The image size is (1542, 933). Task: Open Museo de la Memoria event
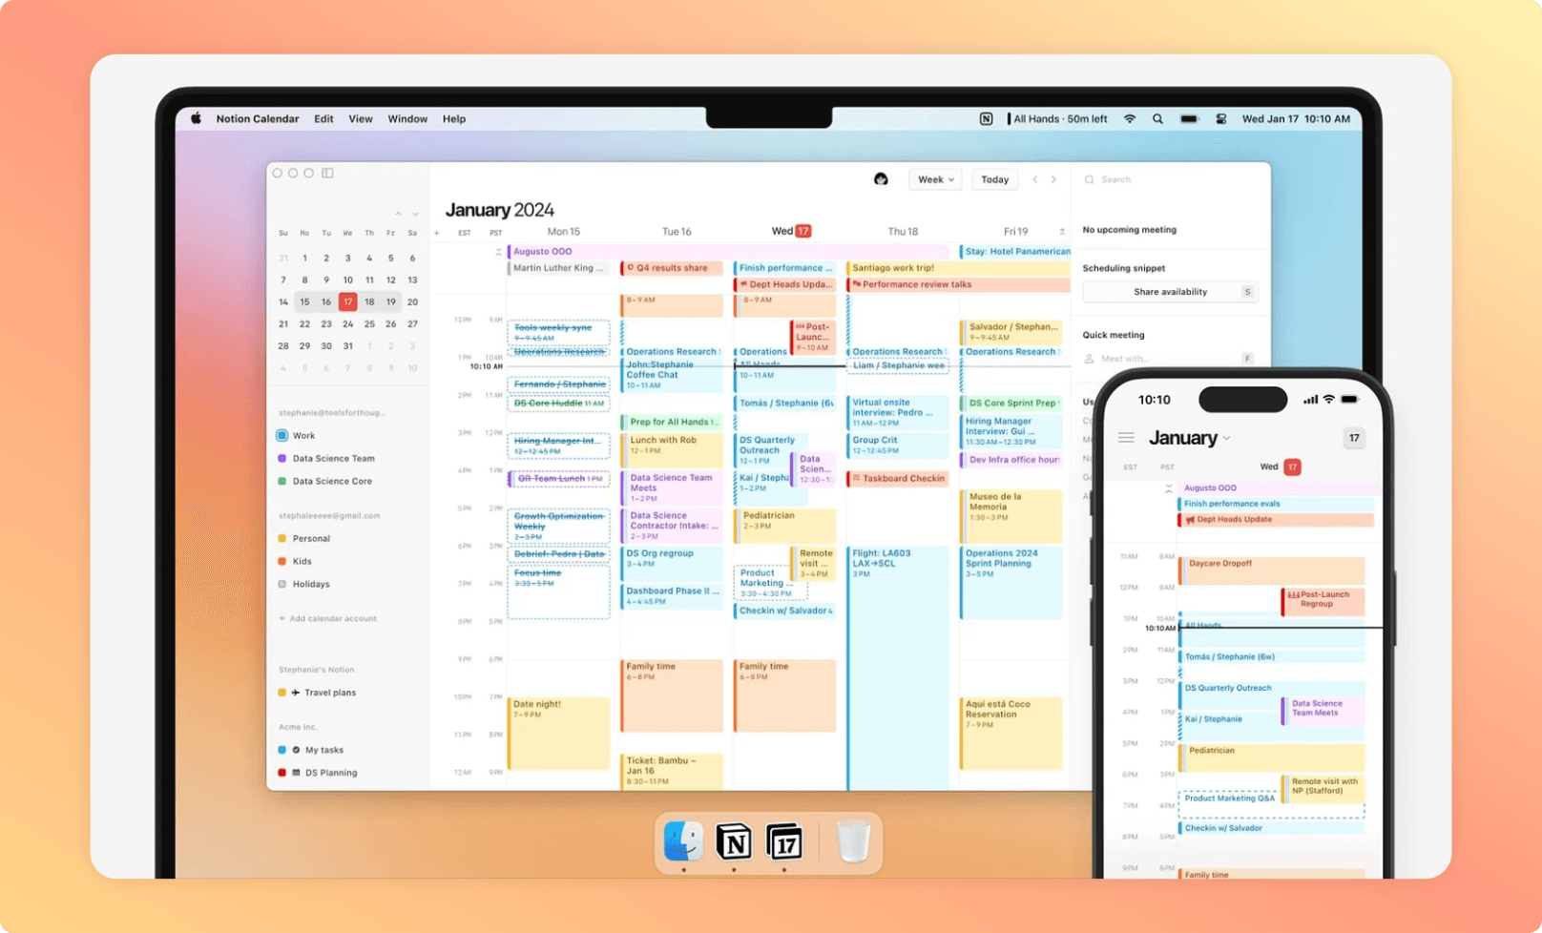1011,516
